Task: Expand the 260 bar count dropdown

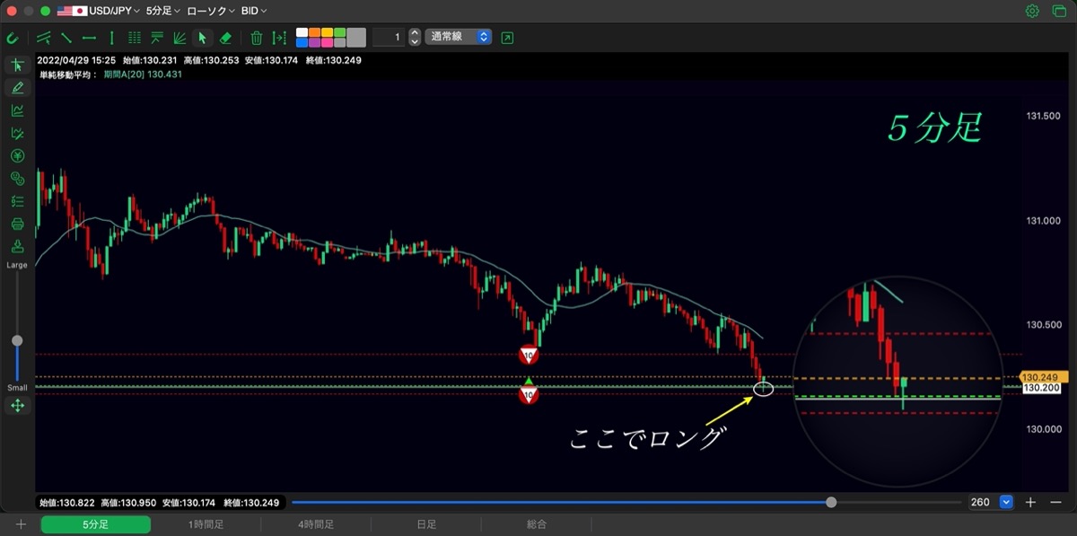Action: [x=1006, y=503]
